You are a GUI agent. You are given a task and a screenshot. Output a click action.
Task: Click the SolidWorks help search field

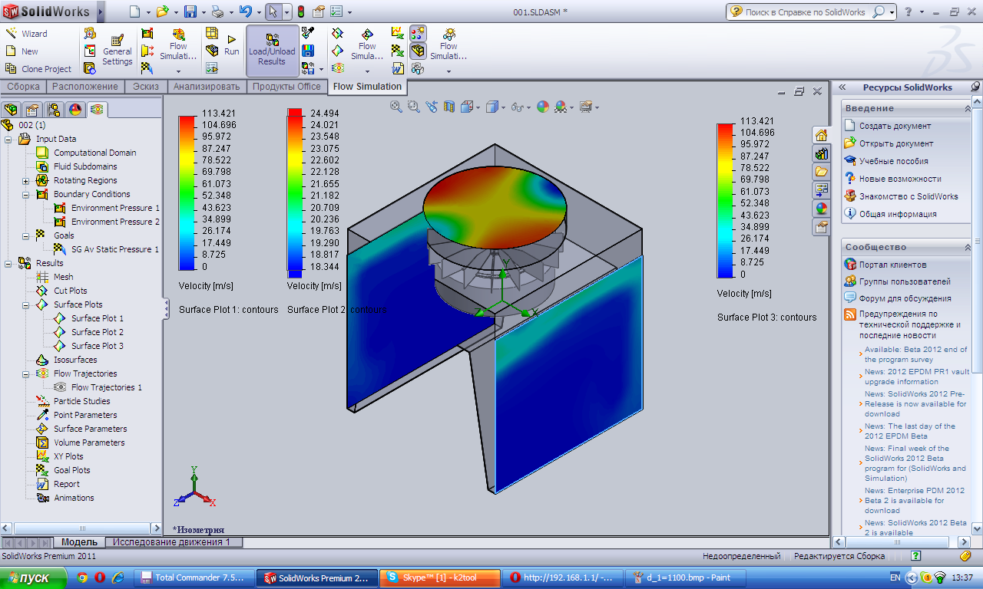coord(804,12)
